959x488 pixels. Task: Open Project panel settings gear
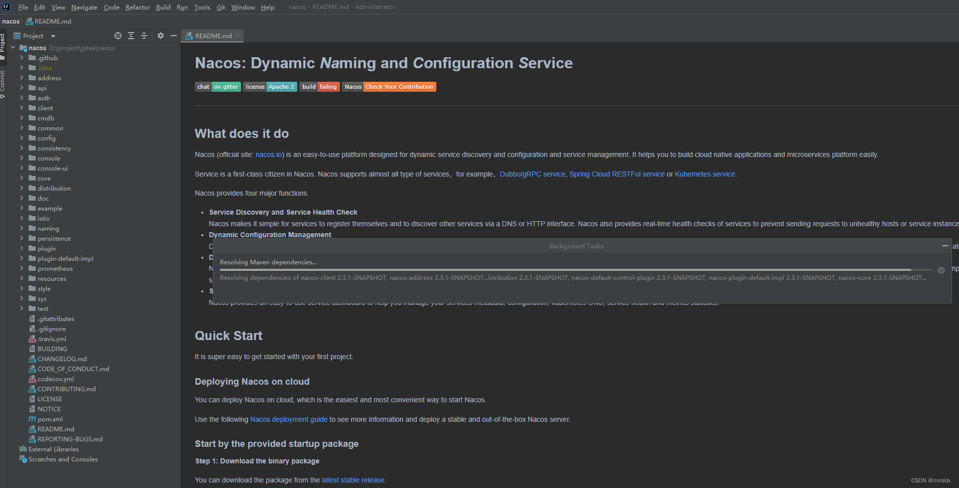[x=161, y=36]
